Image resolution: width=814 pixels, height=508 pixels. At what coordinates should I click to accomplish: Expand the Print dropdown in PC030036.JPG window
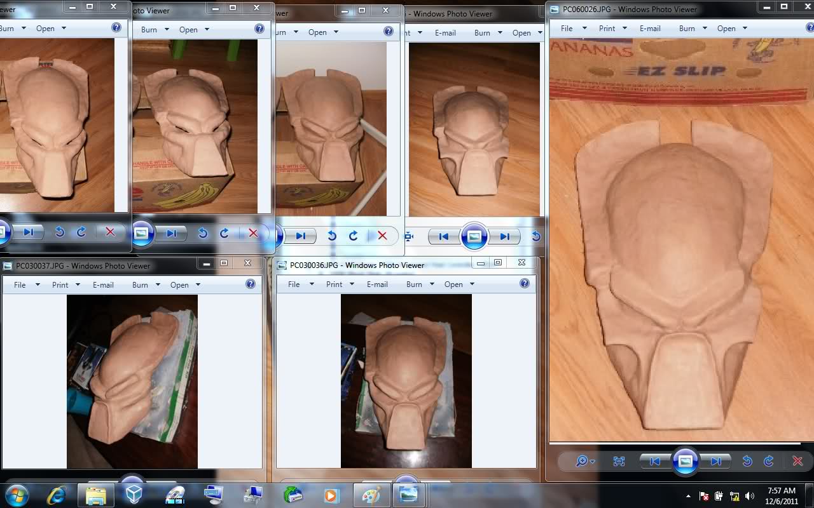coord(352,284)
